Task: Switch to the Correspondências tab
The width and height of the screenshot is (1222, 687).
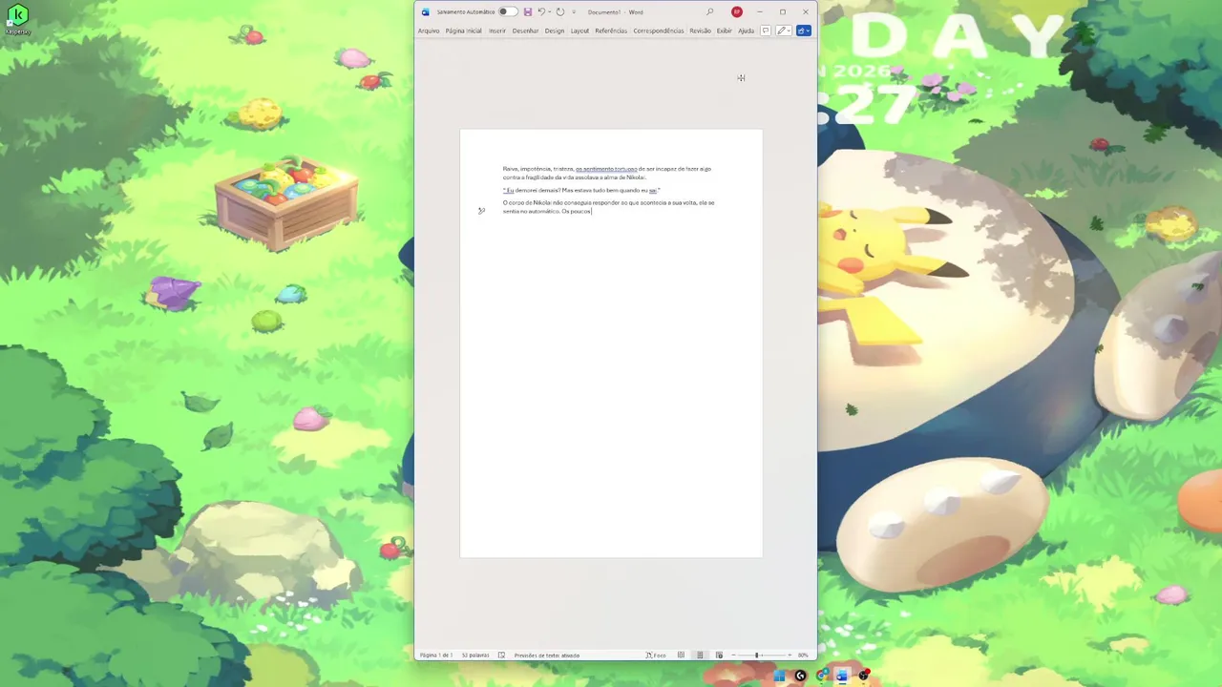Action: [x=659, y=31]
